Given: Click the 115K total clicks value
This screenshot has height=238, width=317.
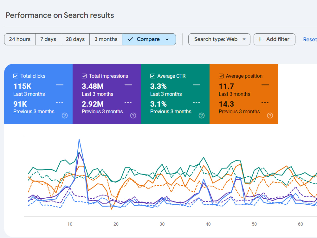Looking at the screenshot, I should tap(22, 86).
